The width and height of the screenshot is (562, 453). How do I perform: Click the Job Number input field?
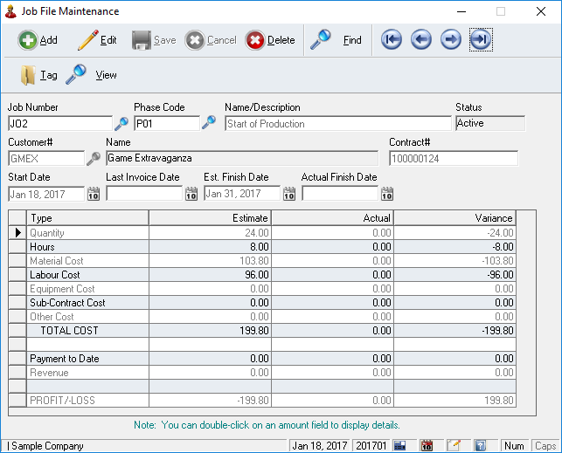pos(59,123)
